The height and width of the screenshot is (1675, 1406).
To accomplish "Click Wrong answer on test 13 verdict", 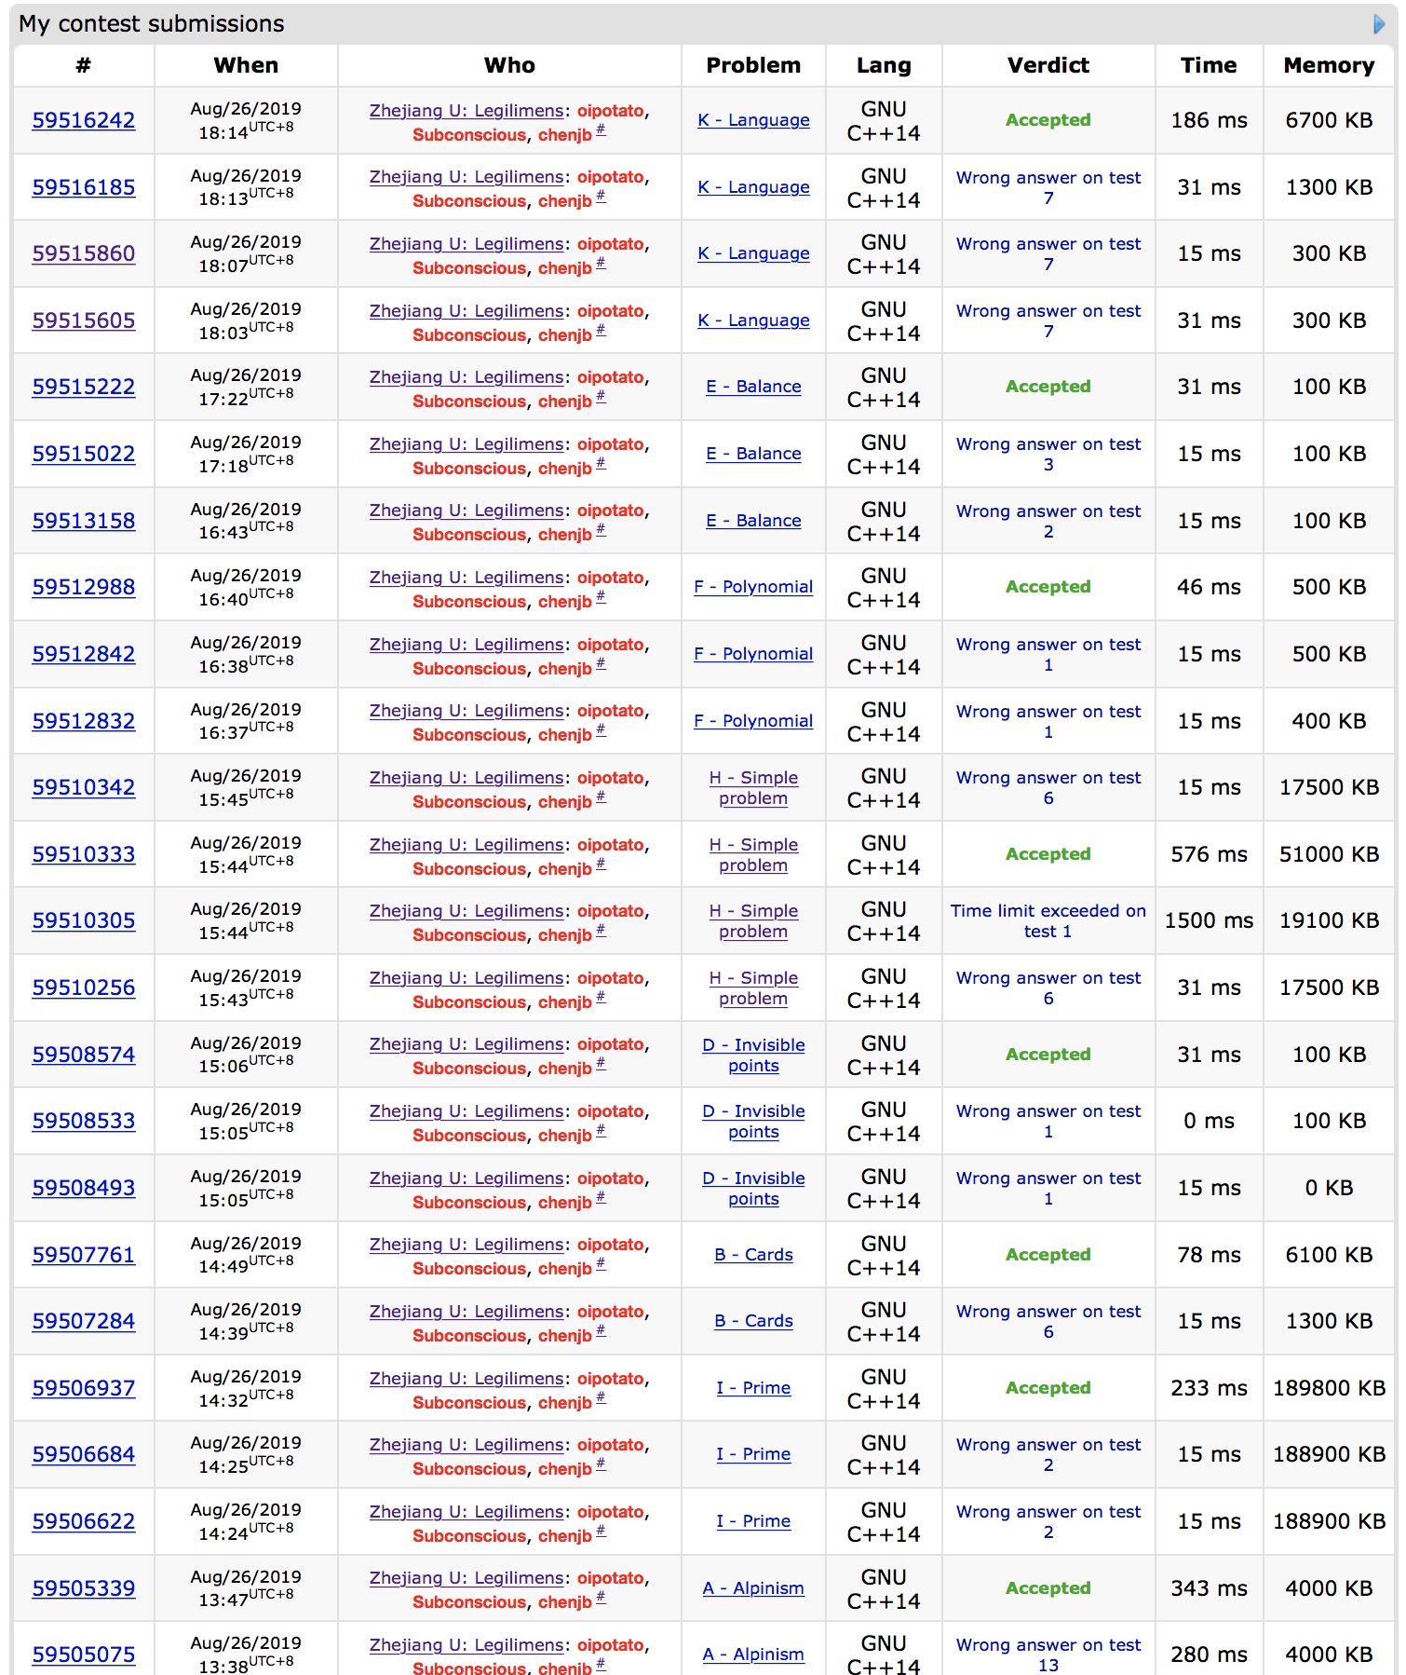I will (1048, 1655).
